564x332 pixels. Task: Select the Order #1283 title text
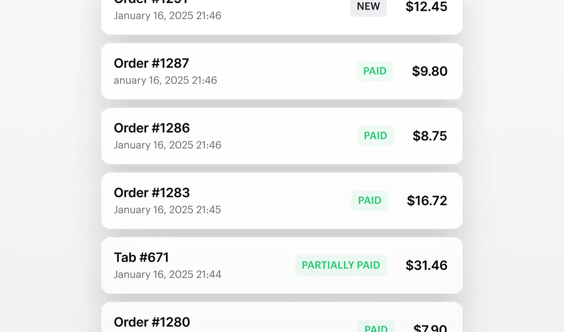point(152,193)
